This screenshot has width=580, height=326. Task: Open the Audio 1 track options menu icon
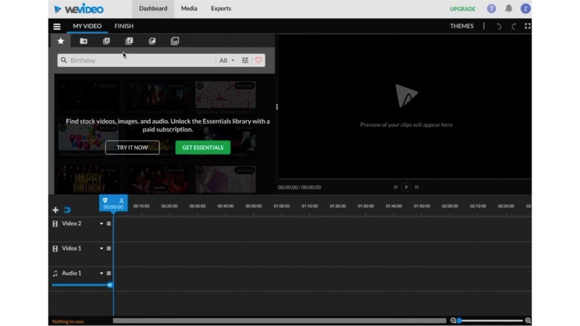109,273
